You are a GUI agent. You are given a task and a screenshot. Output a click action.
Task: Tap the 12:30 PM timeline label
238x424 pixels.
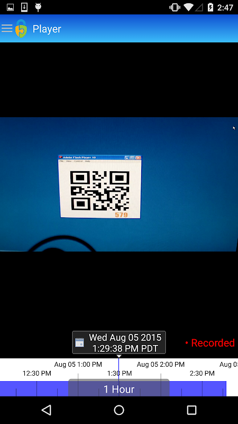click(36, 374)
